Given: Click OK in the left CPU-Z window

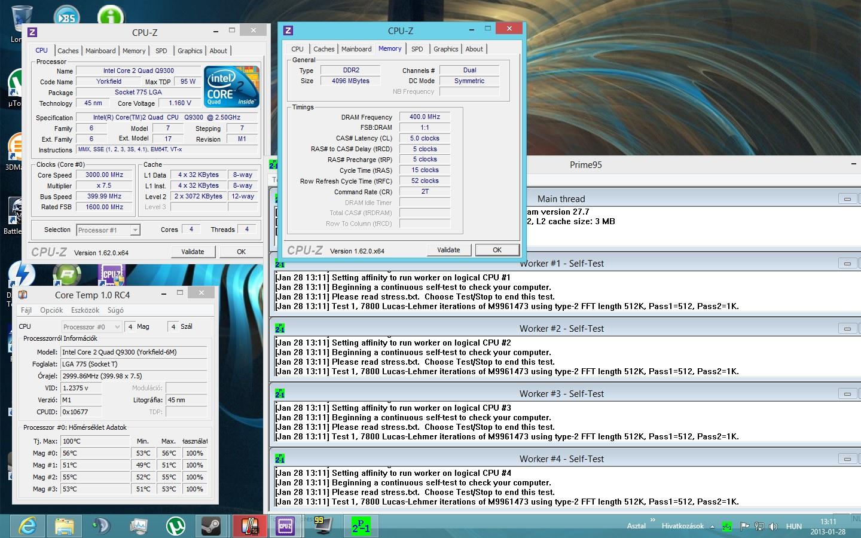Looking at the screenshot, I should (241, 252).
